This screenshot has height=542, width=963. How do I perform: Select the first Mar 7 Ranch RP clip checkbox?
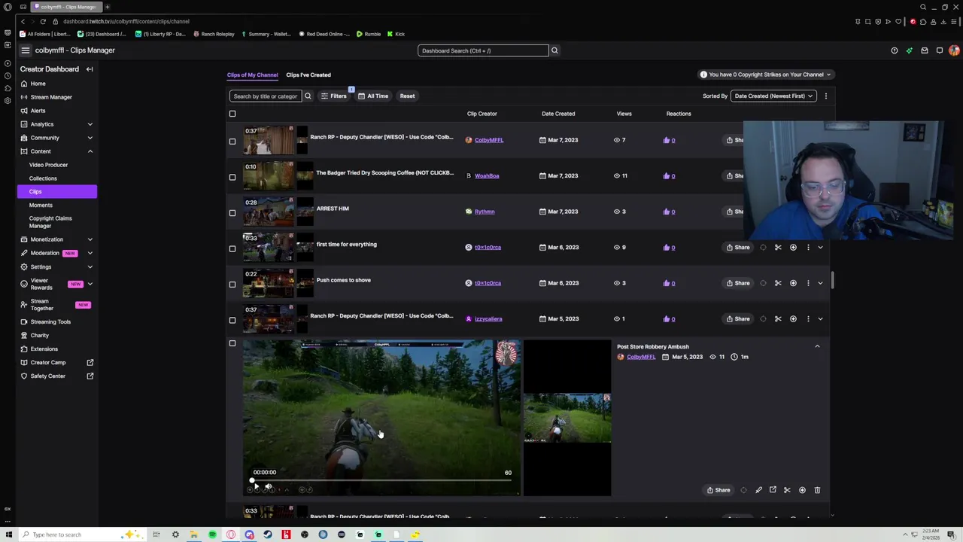232,141
